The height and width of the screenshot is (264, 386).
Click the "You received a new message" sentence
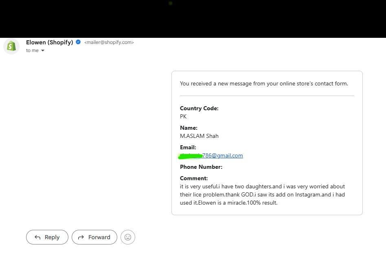point(264,84)
